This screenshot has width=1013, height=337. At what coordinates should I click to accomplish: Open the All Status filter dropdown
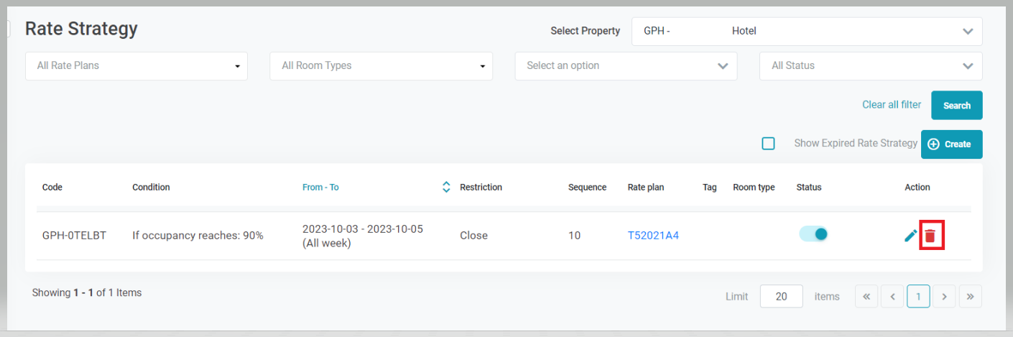870,66
